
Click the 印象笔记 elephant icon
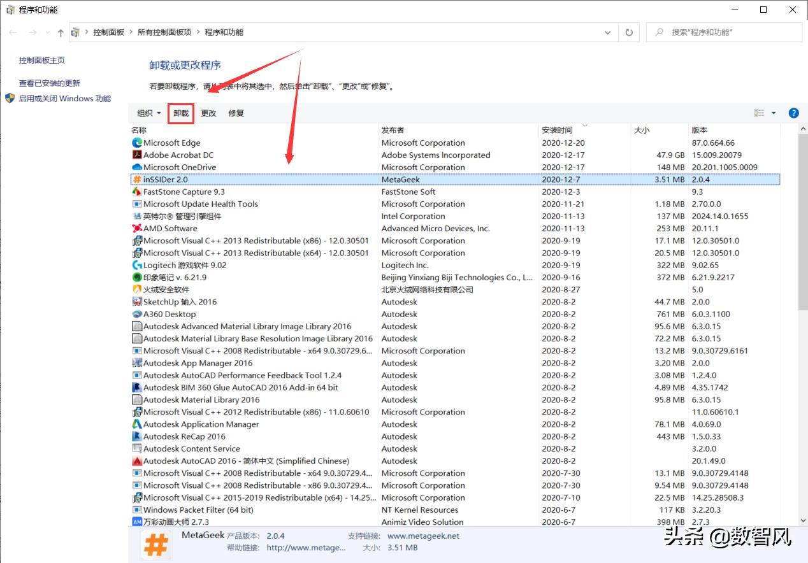(x=137, y=277)
